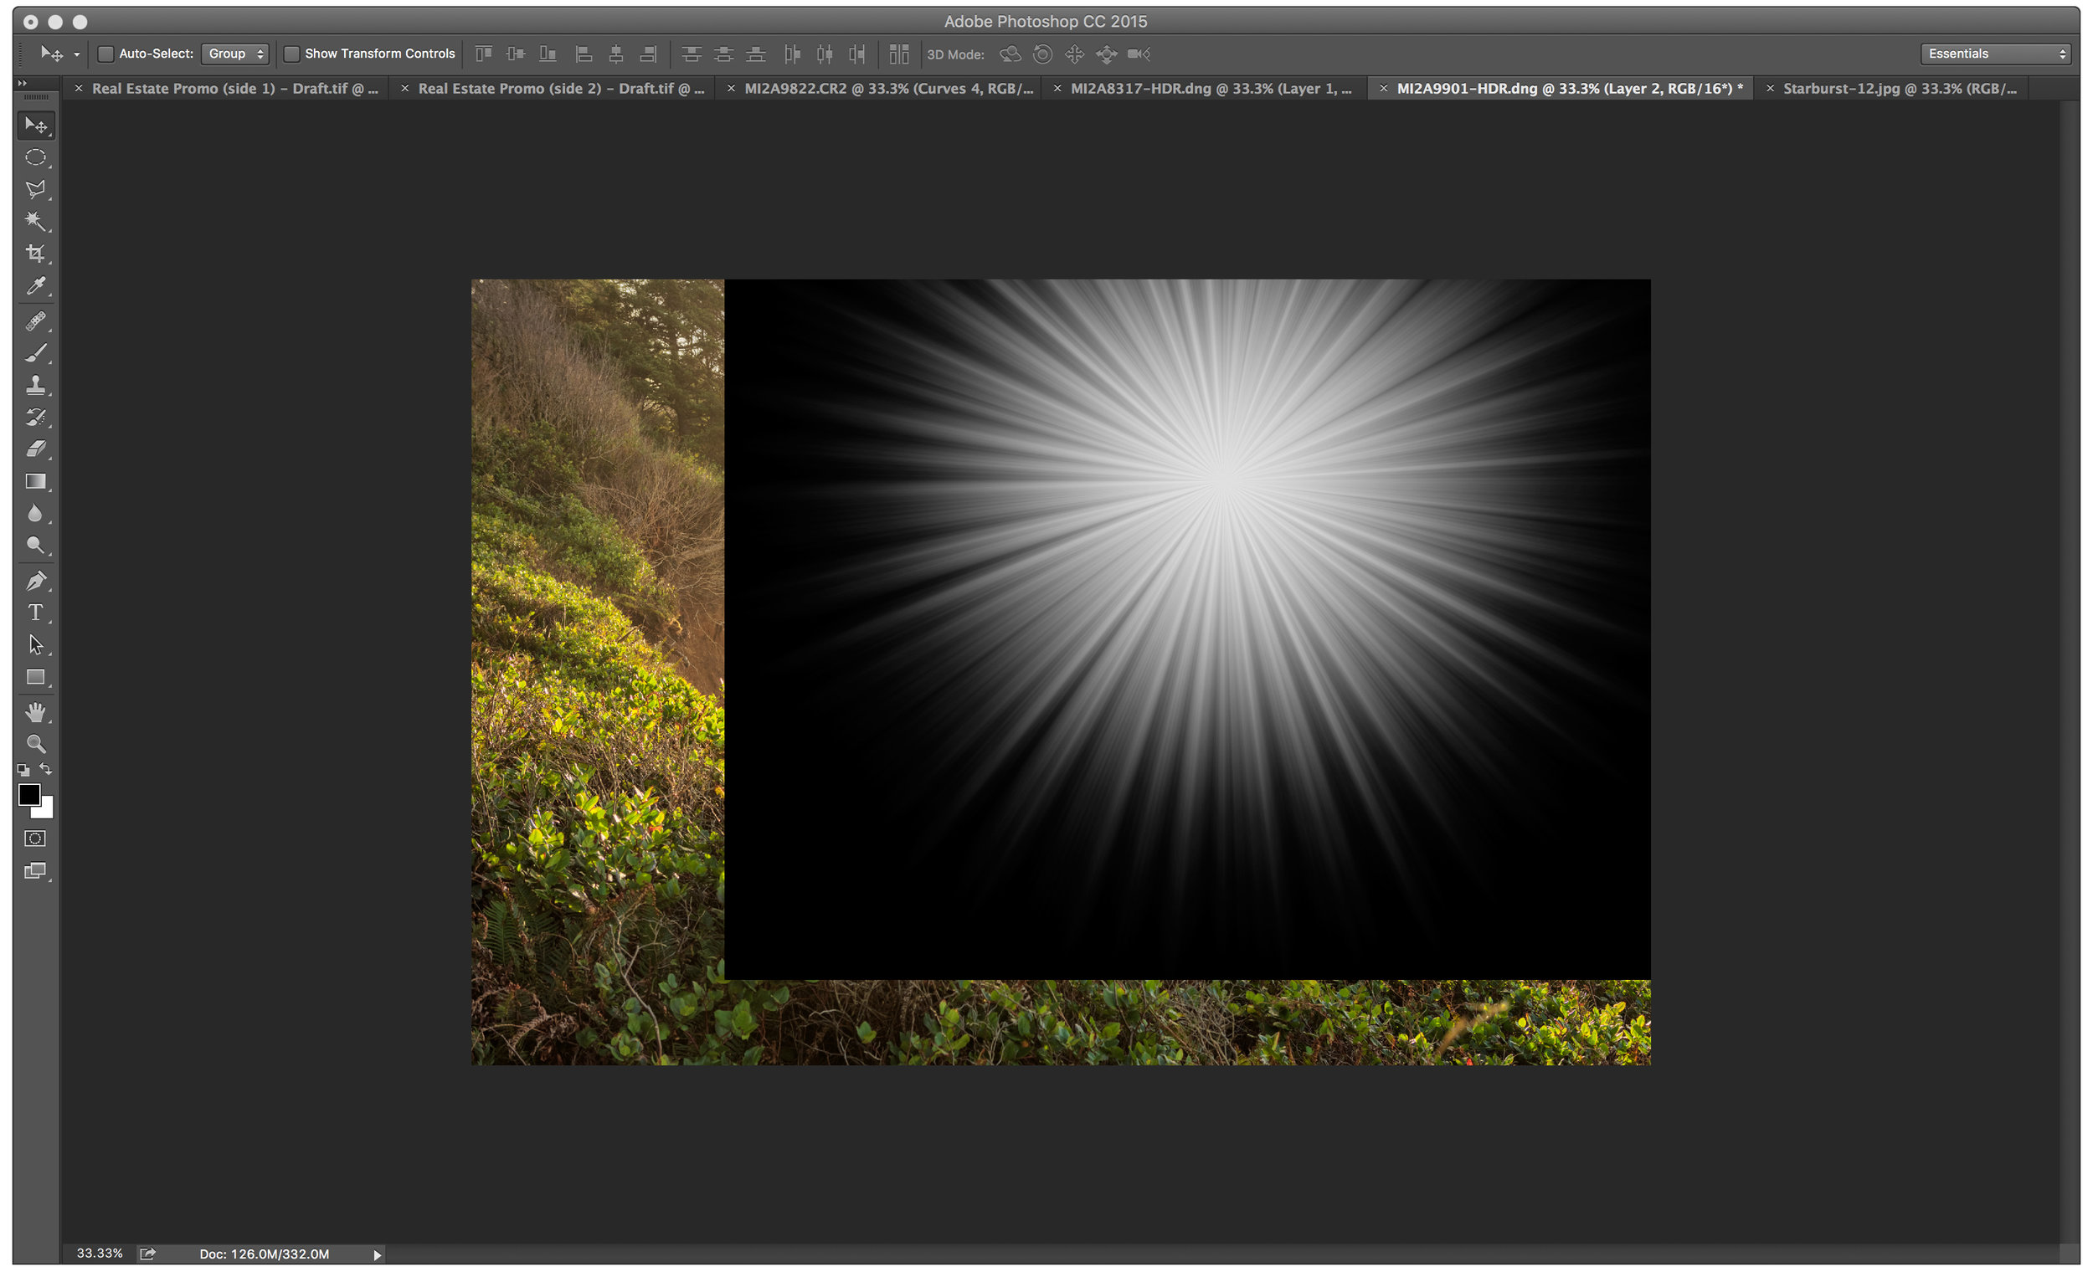Click the 3D Pan mode icon
2093x1277 pixels.
tap(1074, 54)
